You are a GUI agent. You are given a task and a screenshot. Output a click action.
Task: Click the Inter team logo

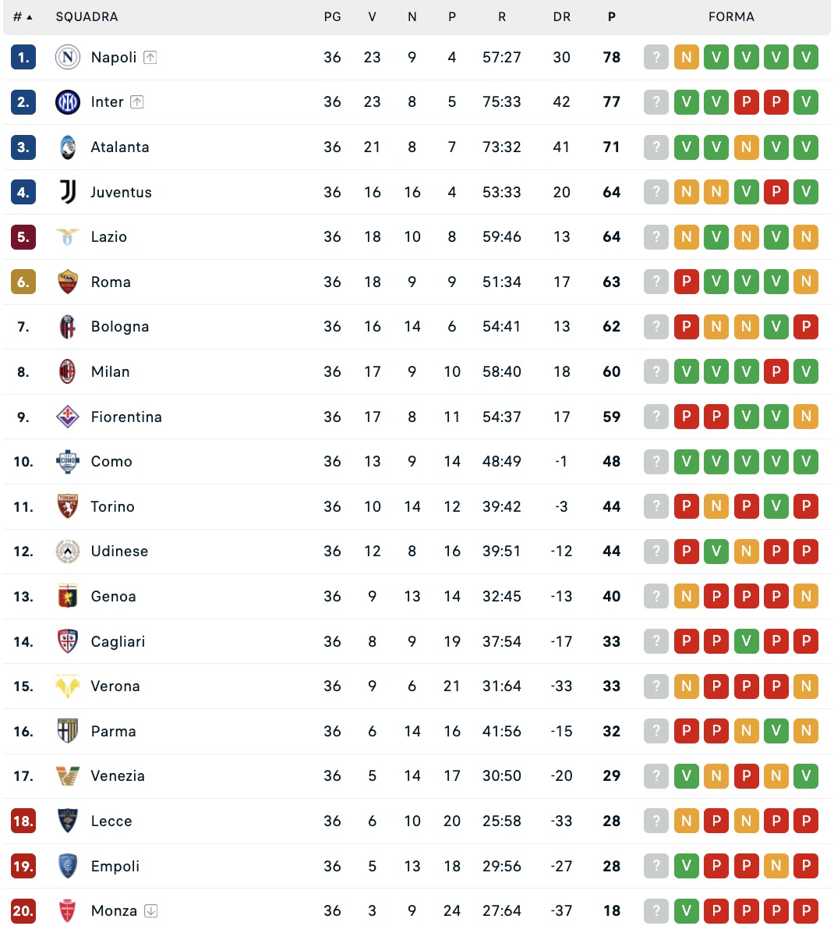pos(68,102)
